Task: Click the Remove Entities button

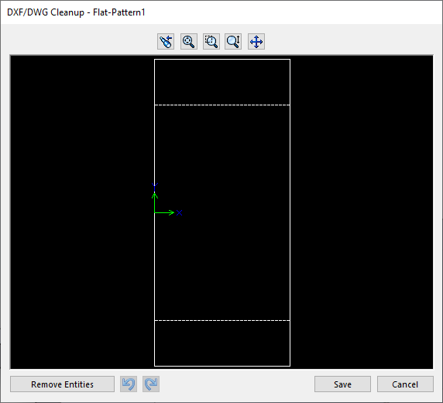Action: [x=62, y=384]
